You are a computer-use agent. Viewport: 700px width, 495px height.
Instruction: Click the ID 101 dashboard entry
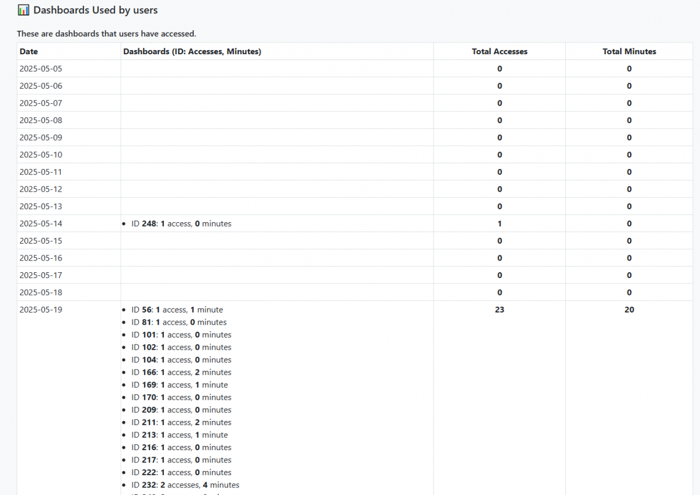181,335
